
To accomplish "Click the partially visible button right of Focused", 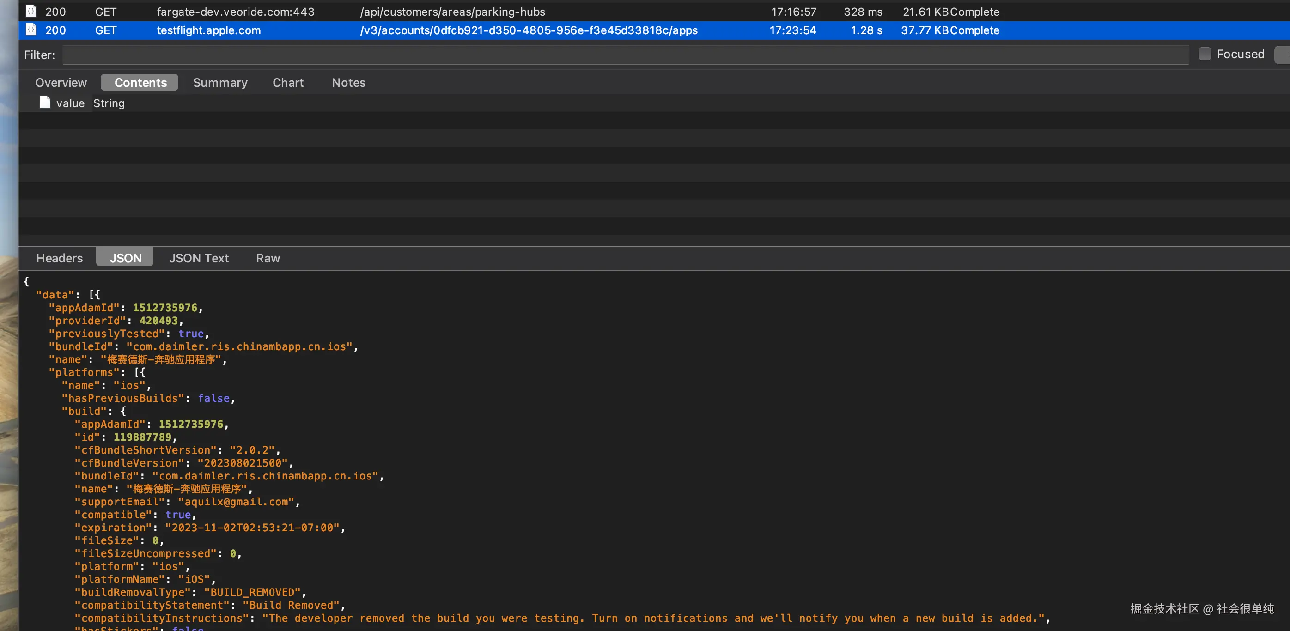I will 1283,55.
